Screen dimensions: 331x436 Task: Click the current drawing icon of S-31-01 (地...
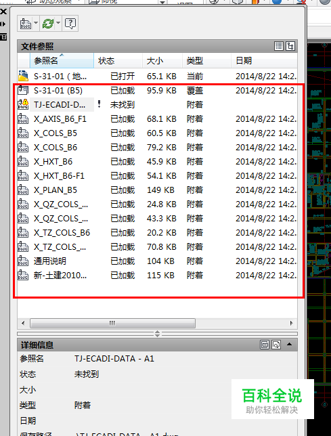[x=23, y=76]
